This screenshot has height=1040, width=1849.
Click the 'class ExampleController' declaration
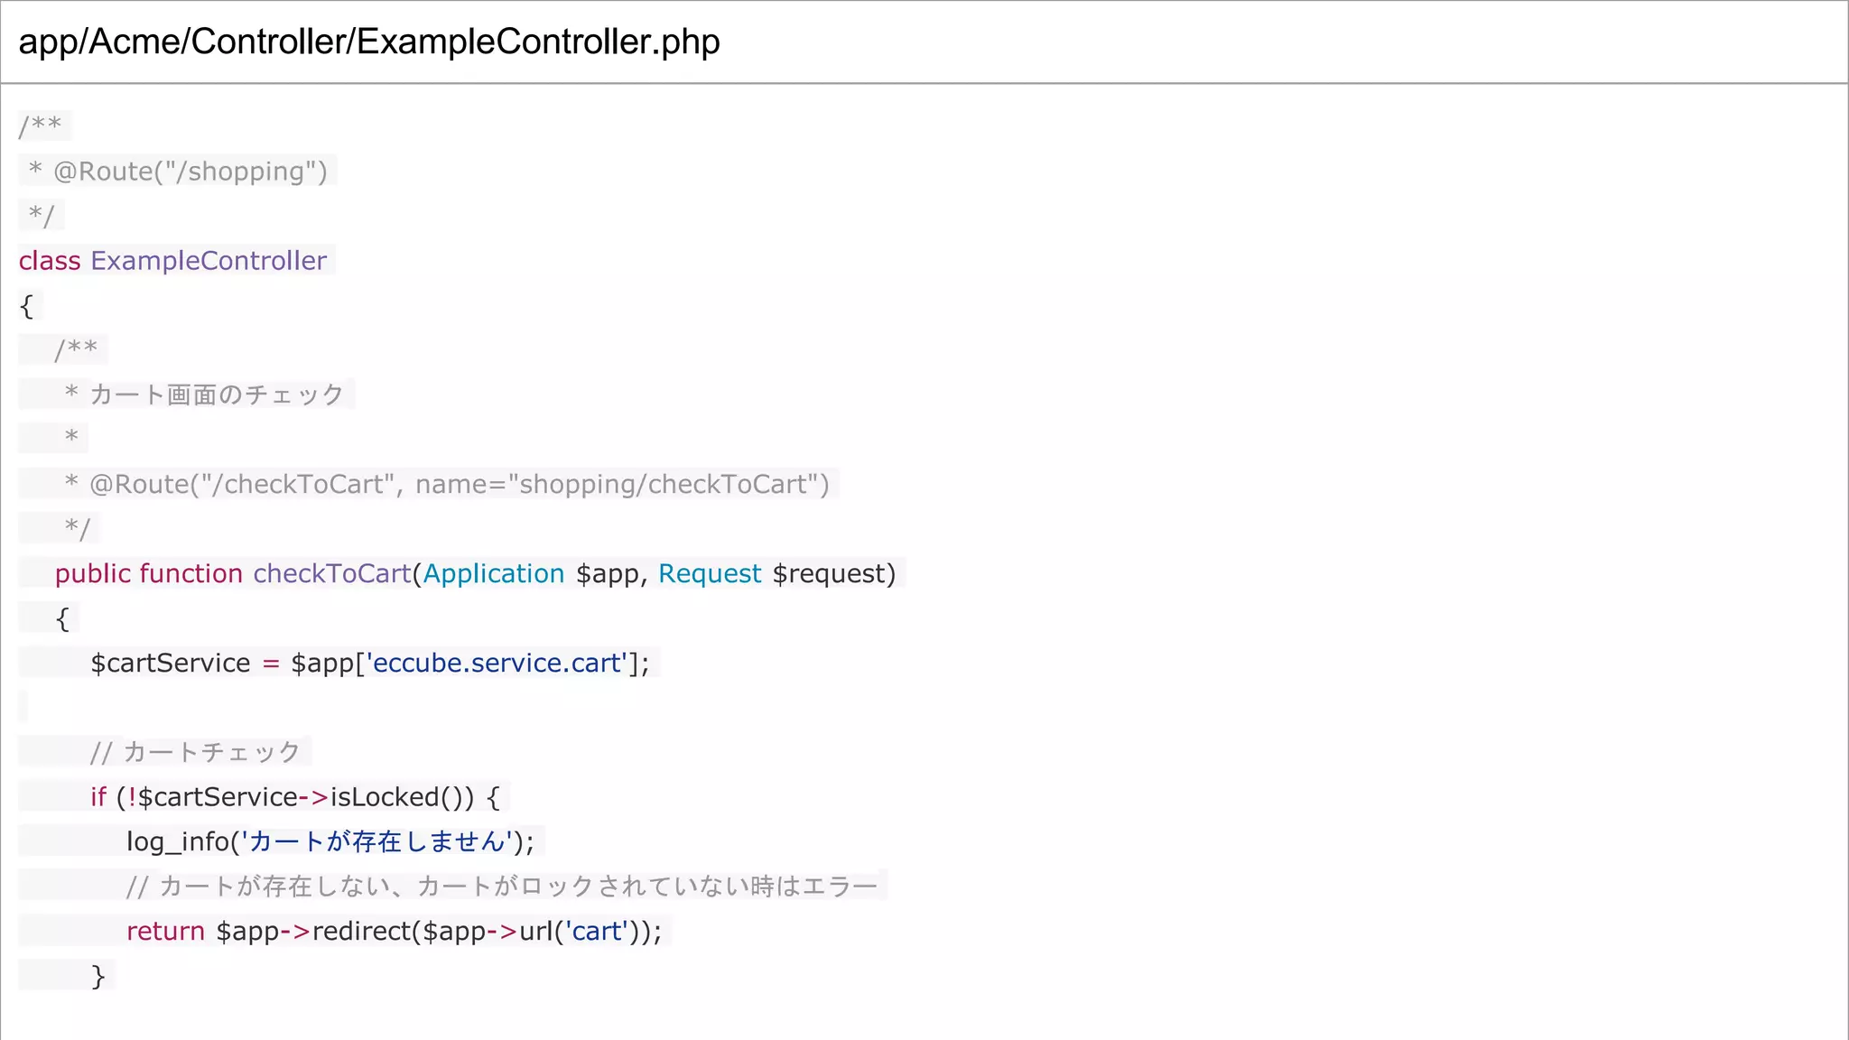tap(172, 260)
